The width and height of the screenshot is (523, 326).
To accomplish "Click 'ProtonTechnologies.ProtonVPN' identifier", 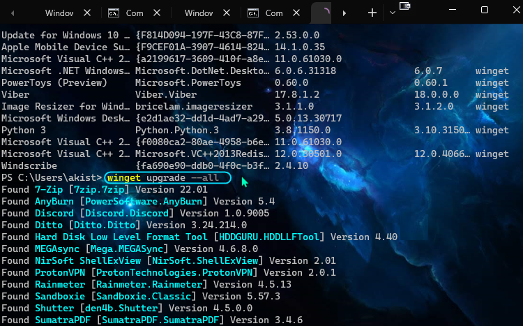I will click(x=174, y=272).
